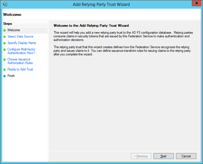Screen dimensions: 203x164
Task: Open the Specify Display Name step
Action: tap(22, 43)
